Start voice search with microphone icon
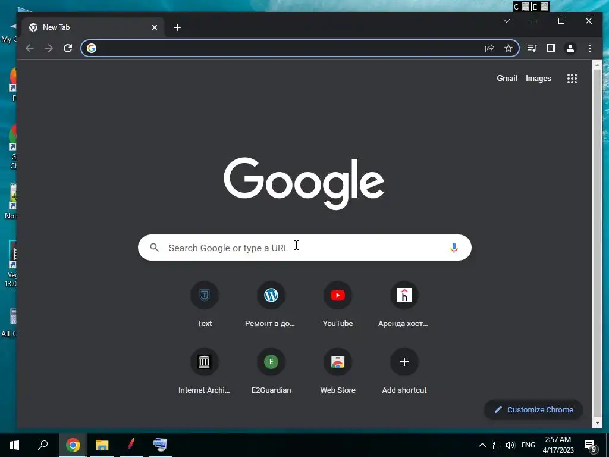 (x=454, y=248)
